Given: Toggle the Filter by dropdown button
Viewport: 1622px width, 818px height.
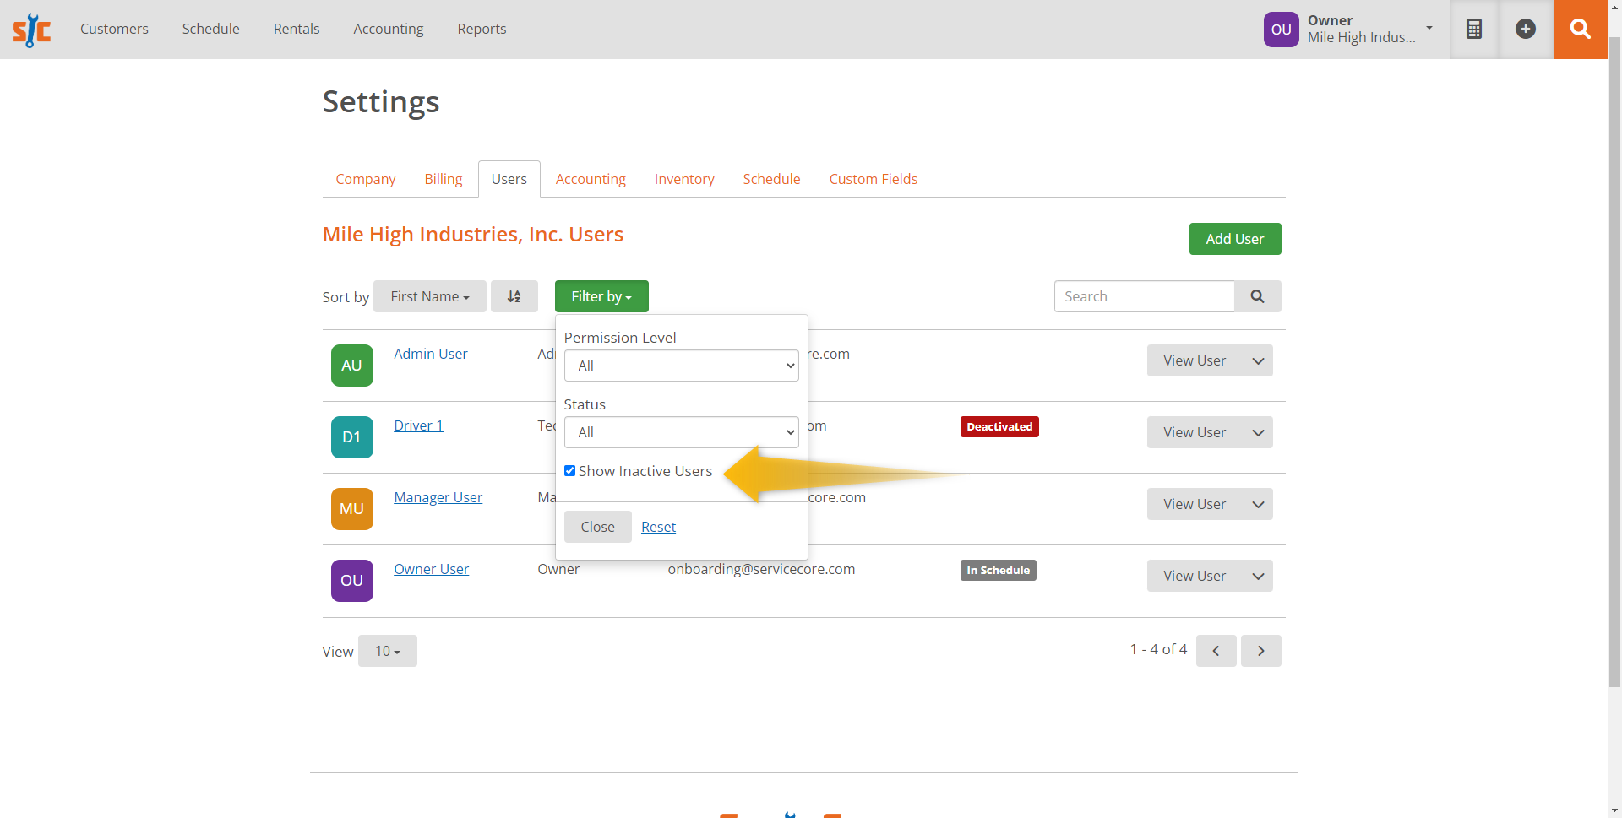Looking at the screenshot, I should 601,296.
